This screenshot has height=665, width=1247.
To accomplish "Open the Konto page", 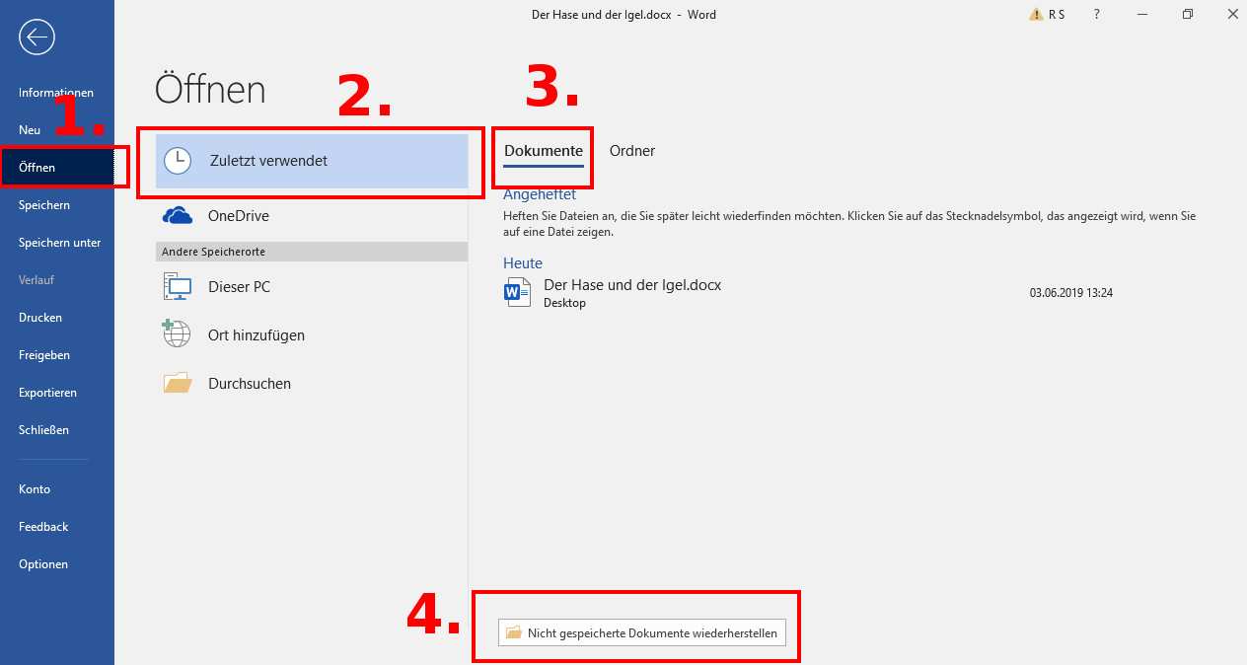I will 35,489.
